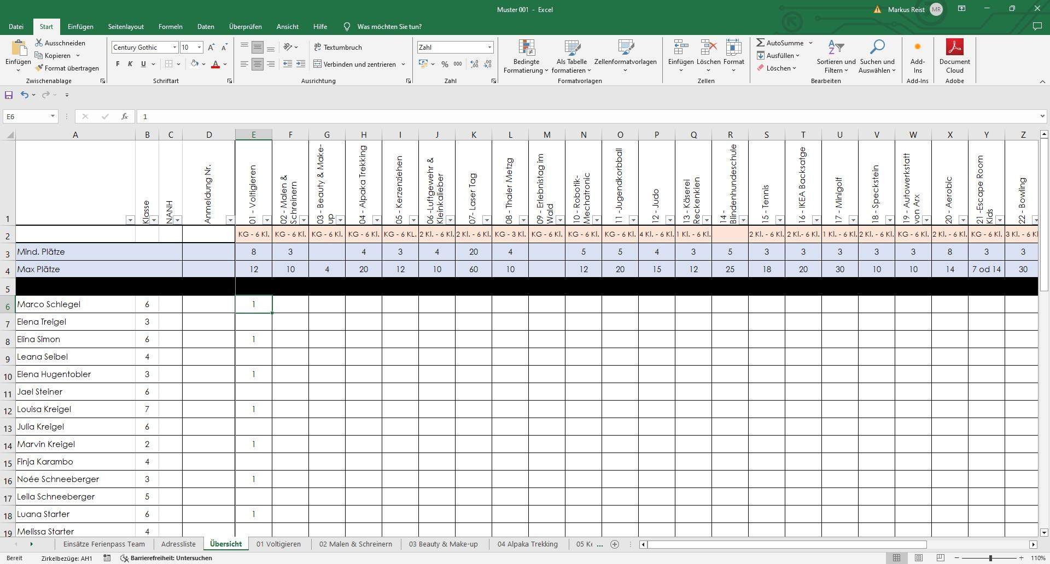Click the 'Was möchten Sie tun?' search field
This screenshot has width=1050, height=564.
389,26
